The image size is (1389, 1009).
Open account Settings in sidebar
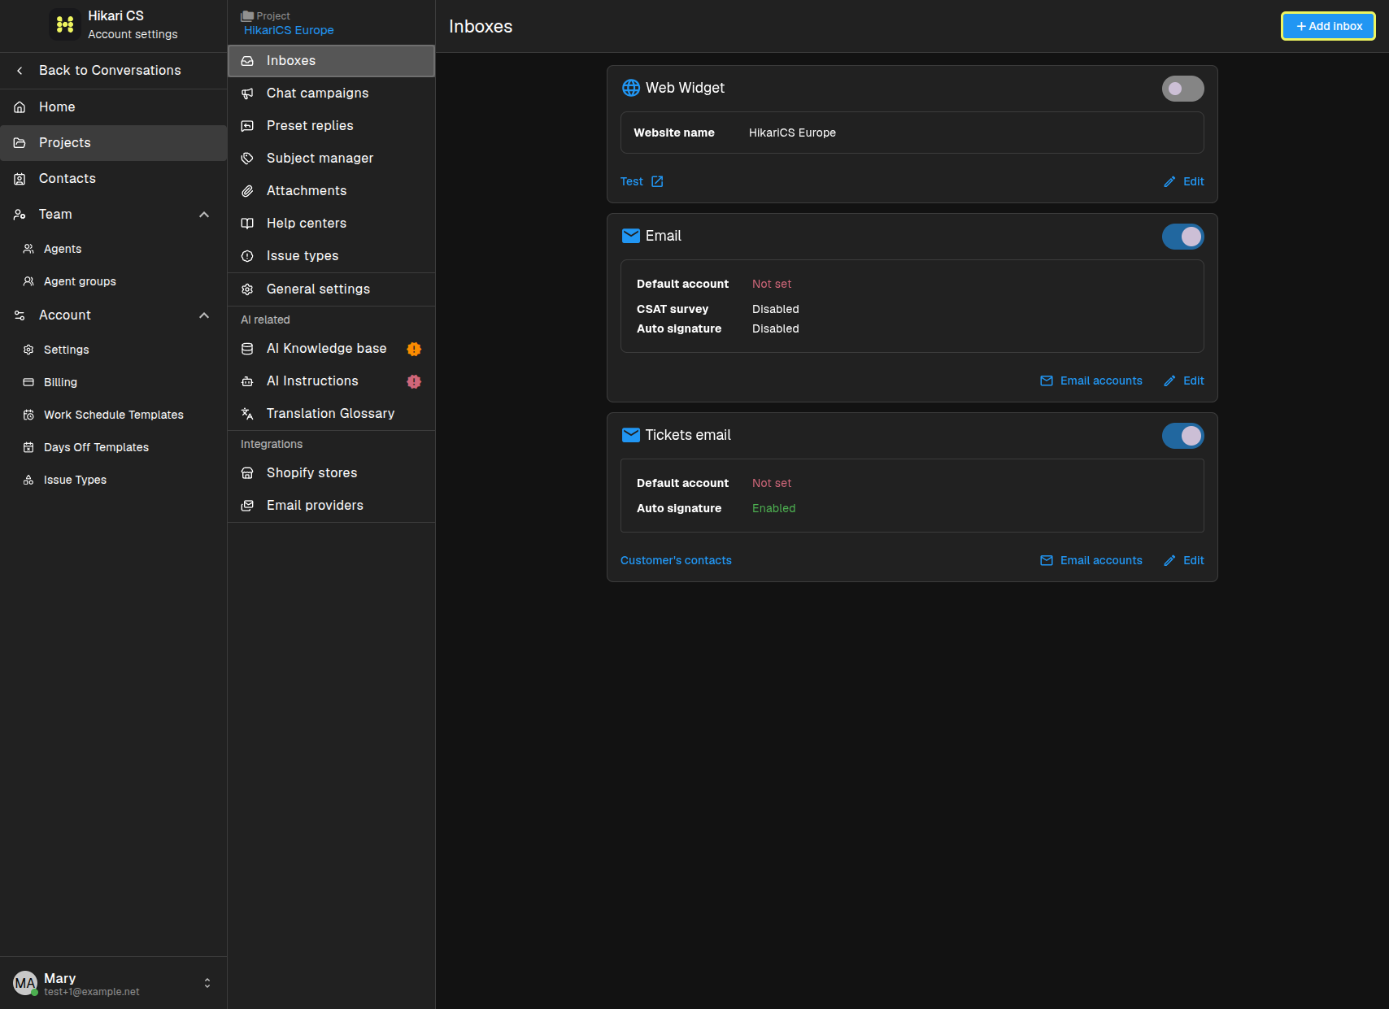tap(113, 350)
